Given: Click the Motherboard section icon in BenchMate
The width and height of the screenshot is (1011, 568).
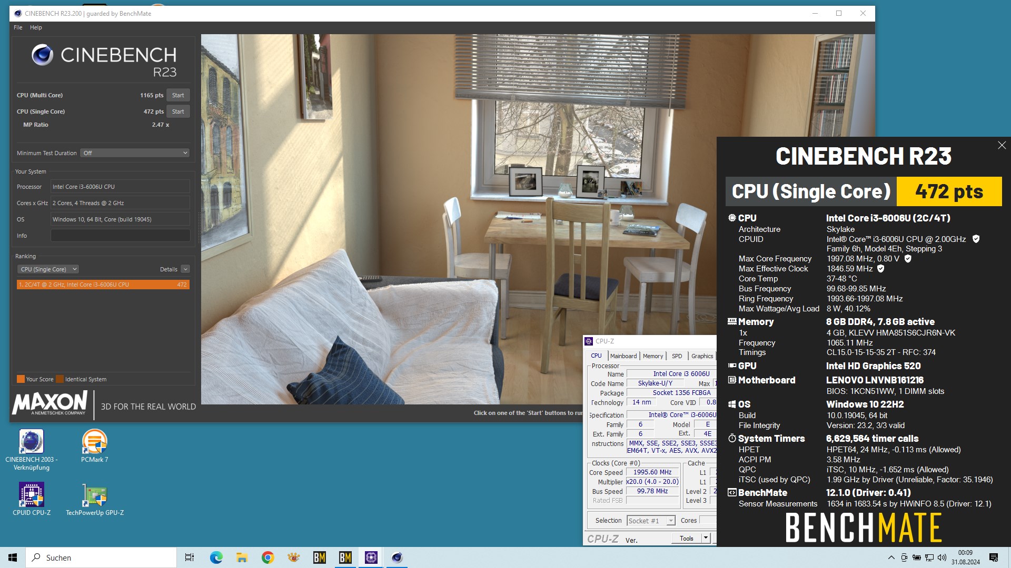Looking at the screenshot, I should pos(732,380).
